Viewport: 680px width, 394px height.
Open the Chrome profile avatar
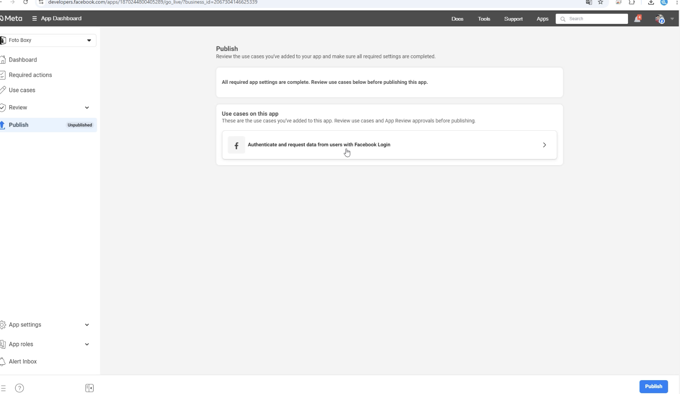point(664,3)
